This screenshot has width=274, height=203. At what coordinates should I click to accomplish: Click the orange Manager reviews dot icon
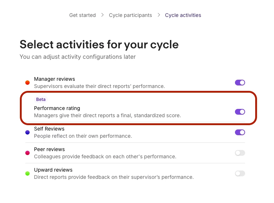(27, 83)
